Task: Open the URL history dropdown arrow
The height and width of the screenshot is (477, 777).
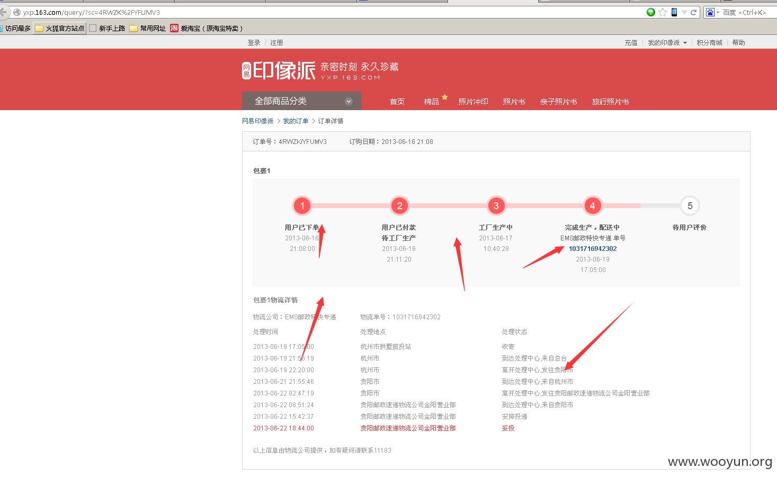Action: coord(684,12)
